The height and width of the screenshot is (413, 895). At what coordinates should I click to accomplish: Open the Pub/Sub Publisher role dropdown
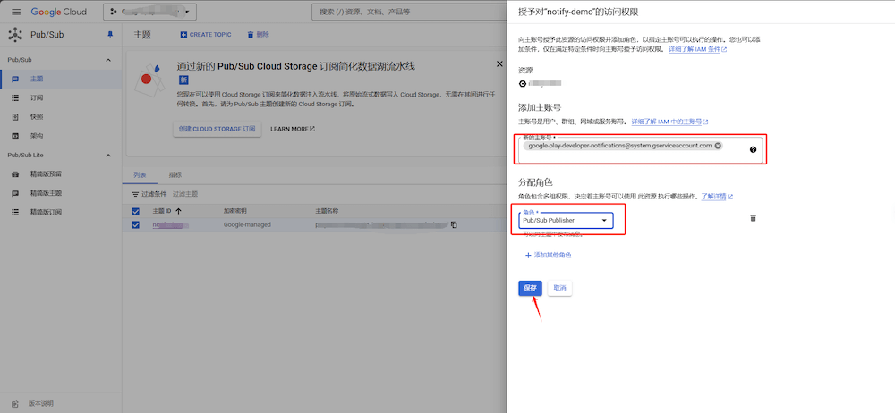coord(566,220)
